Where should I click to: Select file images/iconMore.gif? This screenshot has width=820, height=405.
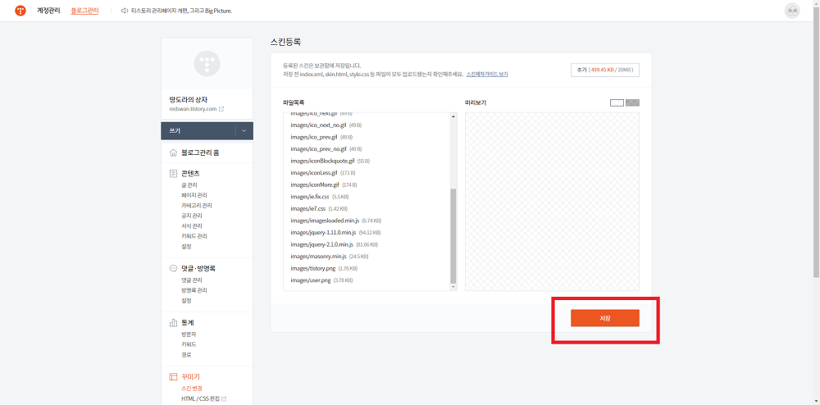click(324, 185)
